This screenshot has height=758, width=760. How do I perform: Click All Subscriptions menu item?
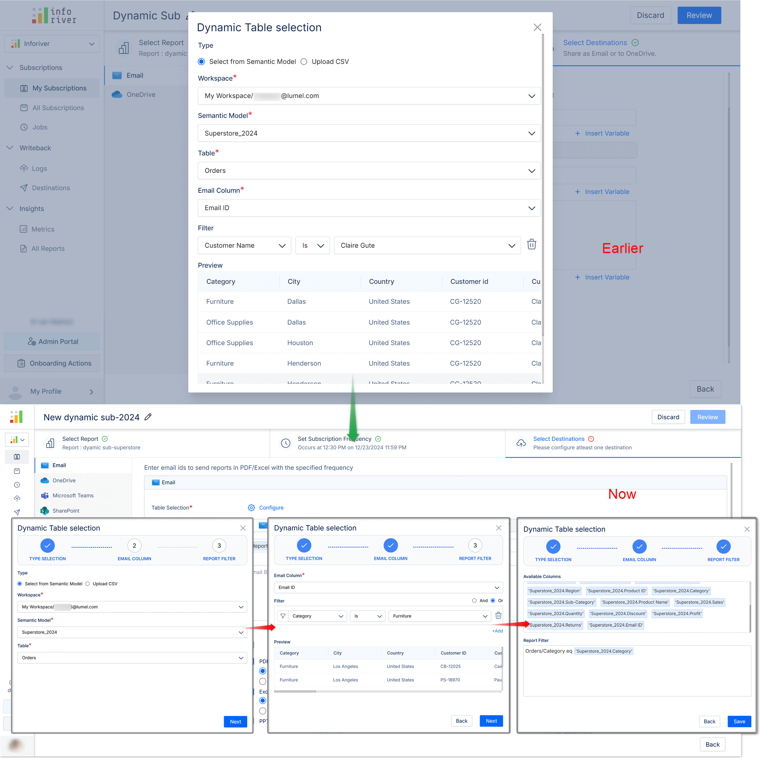[x=58, y=108]
